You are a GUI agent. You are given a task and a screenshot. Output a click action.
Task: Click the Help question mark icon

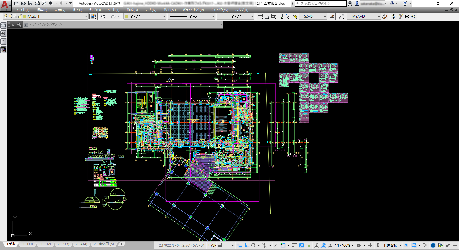(x=405, y=3)
